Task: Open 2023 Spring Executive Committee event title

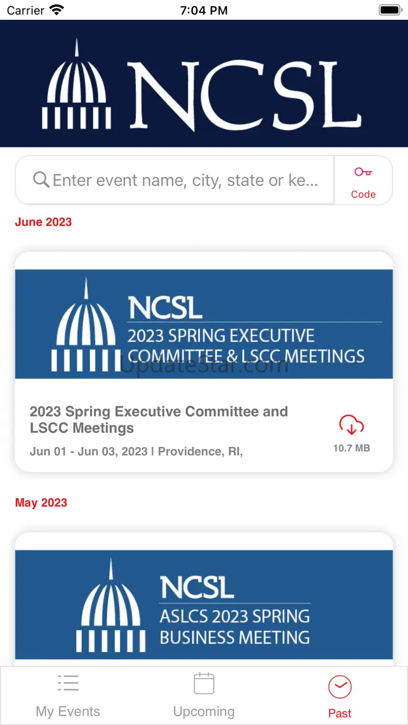Action: [x=158, y=420]
